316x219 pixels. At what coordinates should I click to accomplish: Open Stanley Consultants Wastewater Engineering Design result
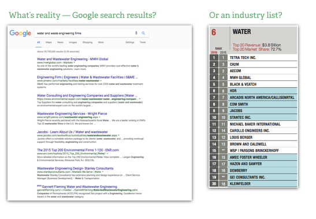[75, 168]
